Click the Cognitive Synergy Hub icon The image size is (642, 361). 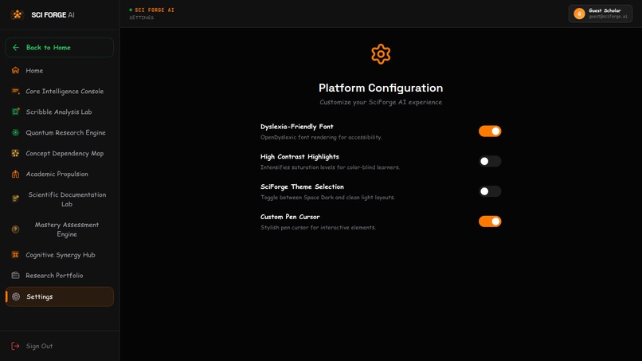coord(16,254)
